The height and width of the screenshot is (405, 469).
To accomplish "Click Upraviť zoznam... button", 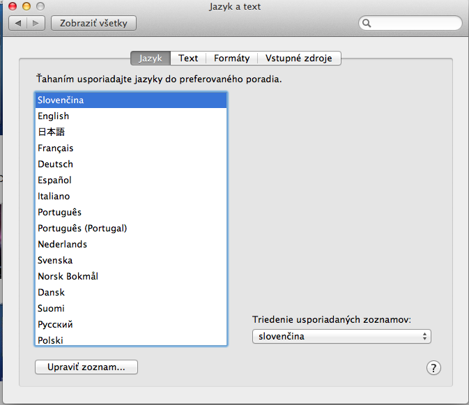I will click(86, 367).
